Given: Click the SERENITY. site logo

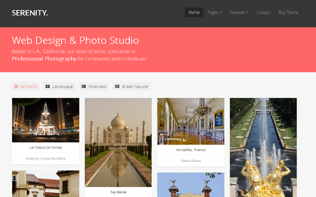Looking at the screenshot, I should 30,13.
